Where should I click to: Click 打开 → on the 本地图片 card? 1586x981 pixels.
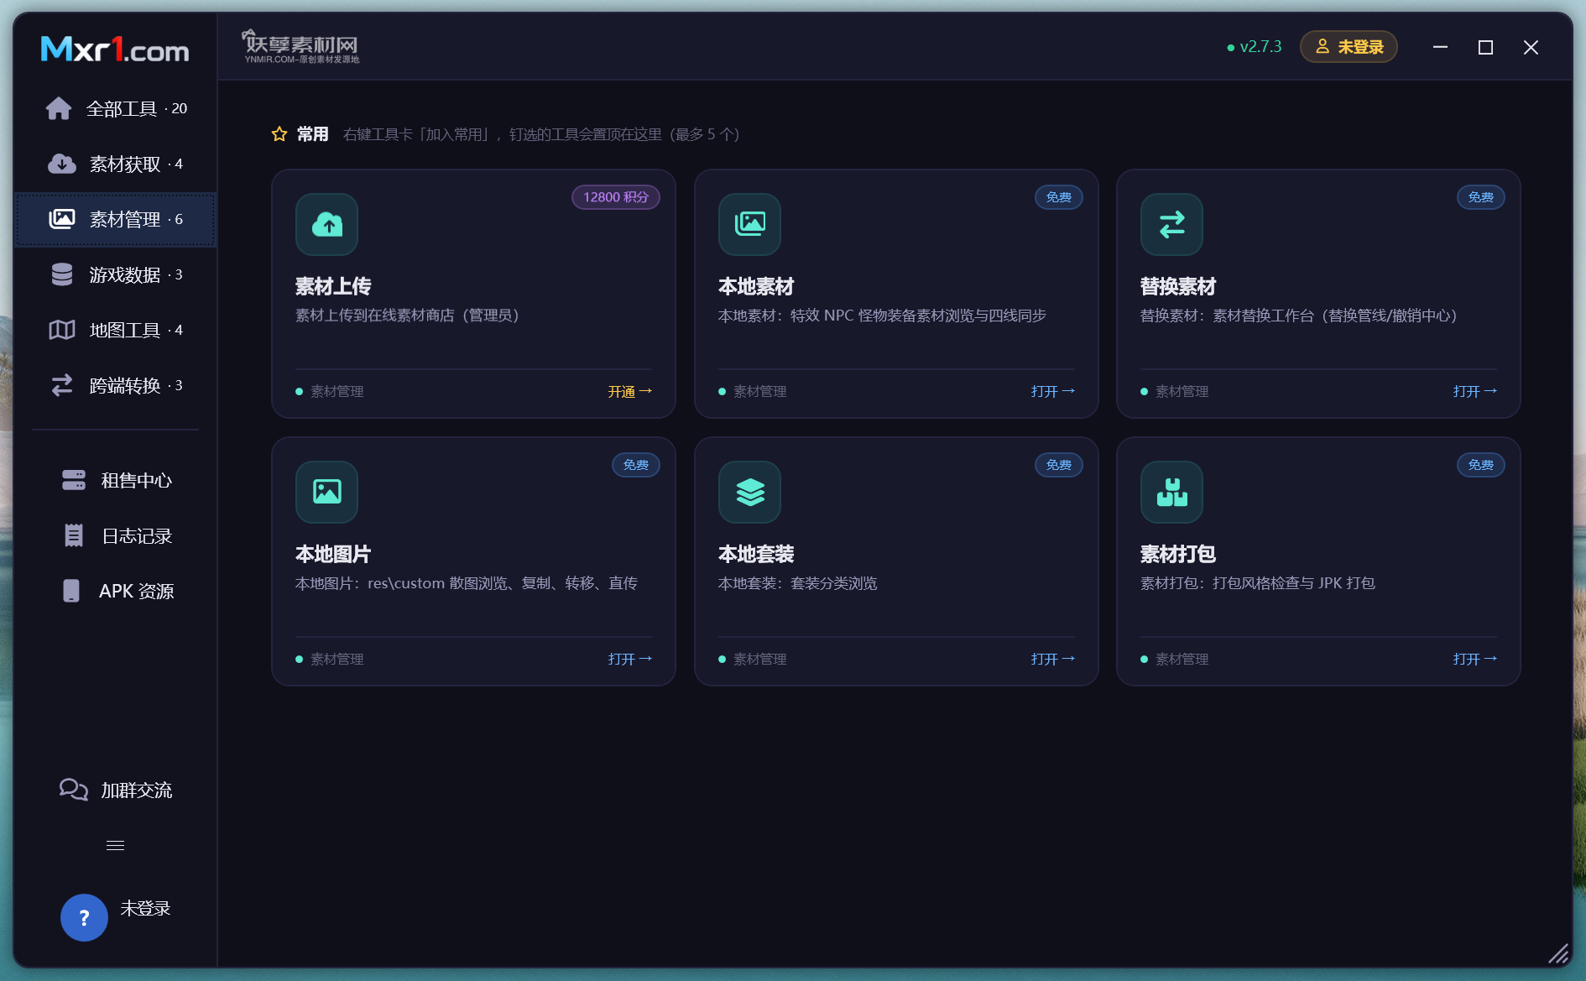tap(629, 660)
